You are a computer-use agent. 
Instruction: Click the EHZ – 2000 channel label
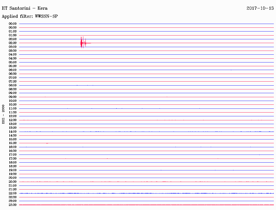[x=3, y=114]
